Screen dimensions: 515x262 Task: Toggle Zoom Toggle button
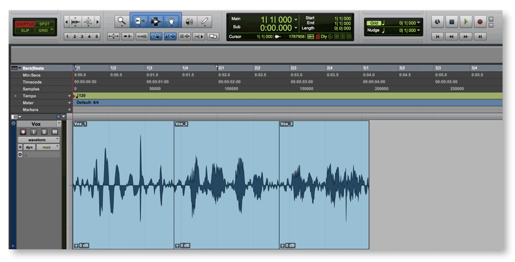coord(113,36)
